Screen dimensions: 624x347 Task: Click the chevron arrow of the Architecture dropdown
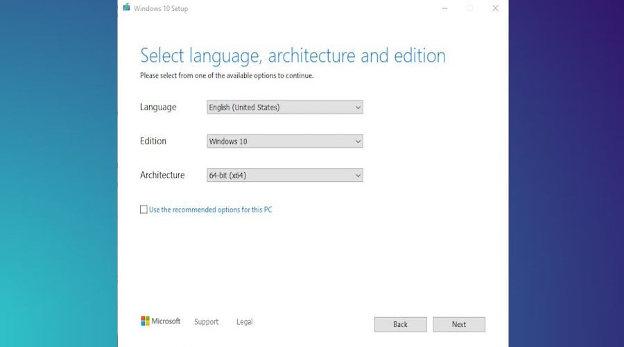(358, 176)
